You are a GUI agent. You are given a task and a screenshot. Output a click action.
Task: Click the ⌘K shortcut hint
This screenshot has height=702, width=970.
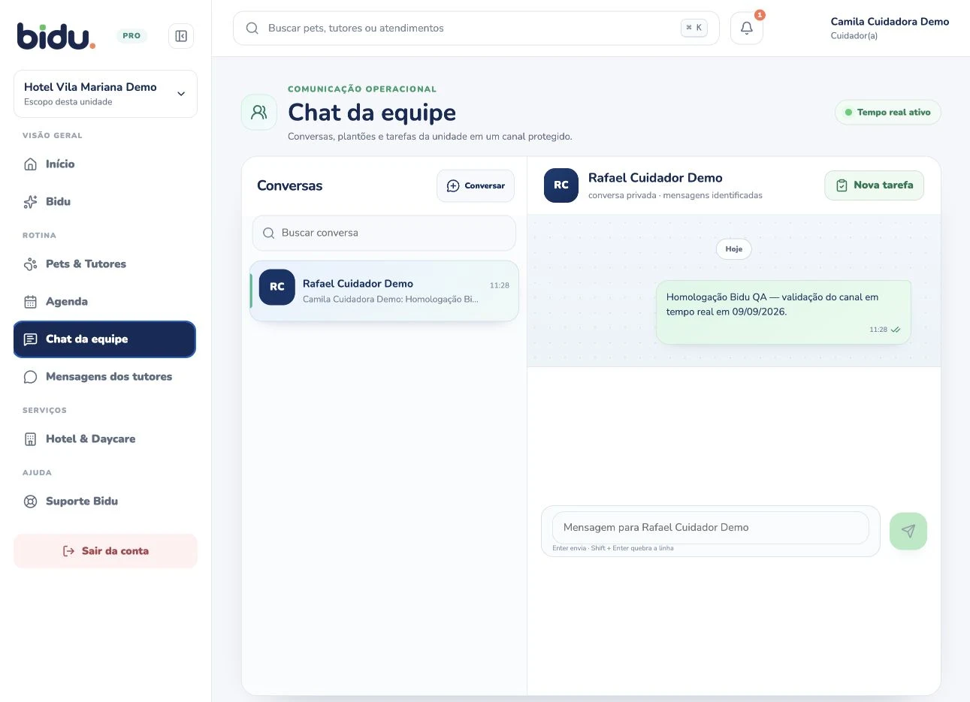tap(694, 28)
